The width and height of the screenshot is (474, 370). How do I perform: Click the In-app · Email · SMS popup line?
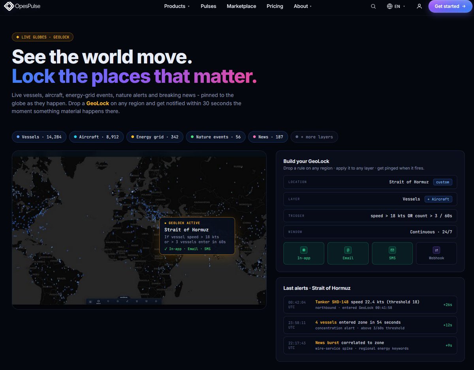[x=187, y=249]
